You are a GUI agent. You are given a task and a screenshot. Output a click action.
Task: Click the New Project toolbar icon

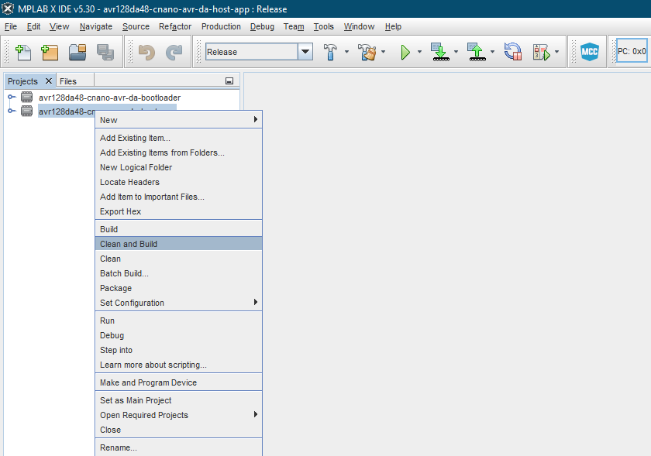coord(50,53)
